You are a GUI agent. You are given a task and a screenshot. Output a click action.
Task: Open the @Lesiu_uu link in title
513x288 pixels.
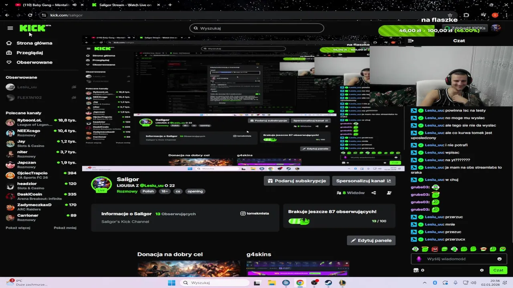coord(151,186)
